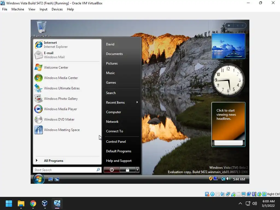Open Internet Explorer from Start menu
This screenshot has height=210, width=280.
coord(67,45)
